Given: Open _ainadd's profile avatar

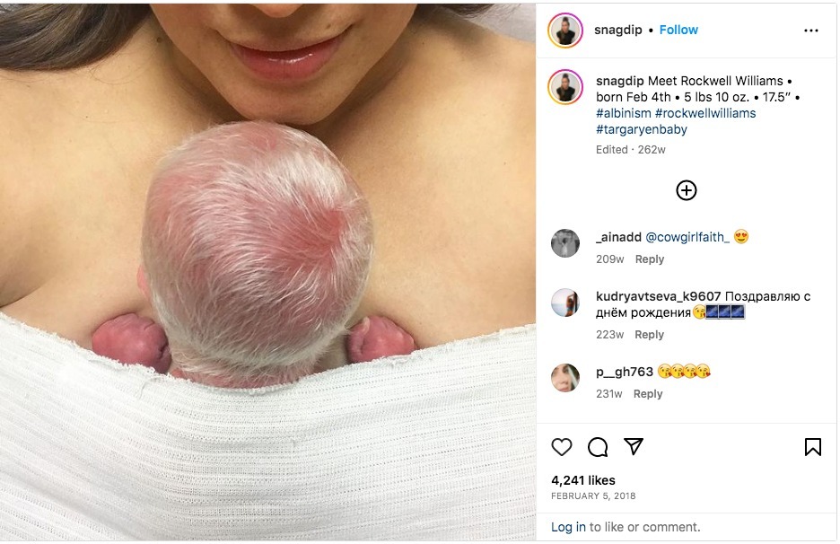Looking at the screenshot, I should 565,243.
